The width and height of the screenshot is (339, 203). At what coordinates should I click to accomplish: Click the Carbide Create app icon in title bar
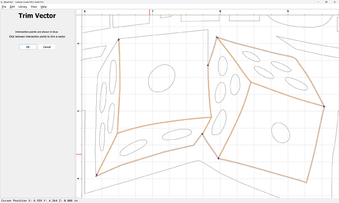pyautogui.click(x=2, y=2)
